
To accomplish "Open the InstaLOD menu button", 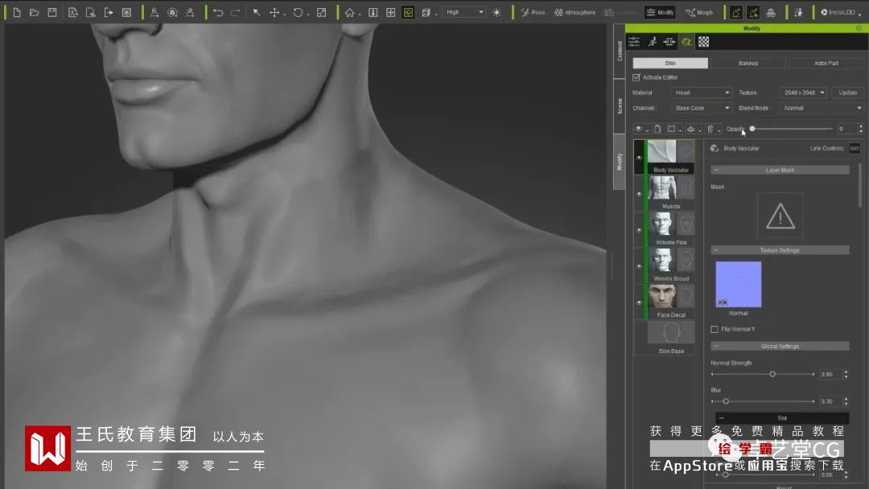I will click(840, 12).
